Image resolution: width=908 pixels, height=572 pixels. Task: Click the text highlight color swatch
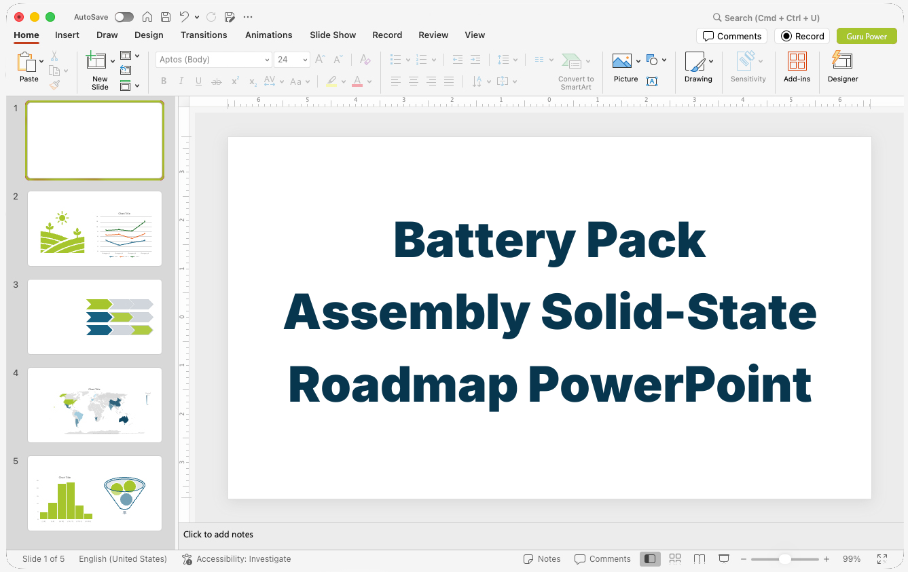[331, 81]
